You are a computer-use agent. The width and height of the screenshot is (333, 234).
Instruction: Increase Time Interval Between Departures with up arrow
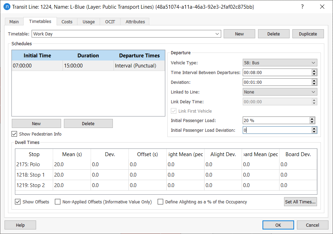tap(314, 71)
